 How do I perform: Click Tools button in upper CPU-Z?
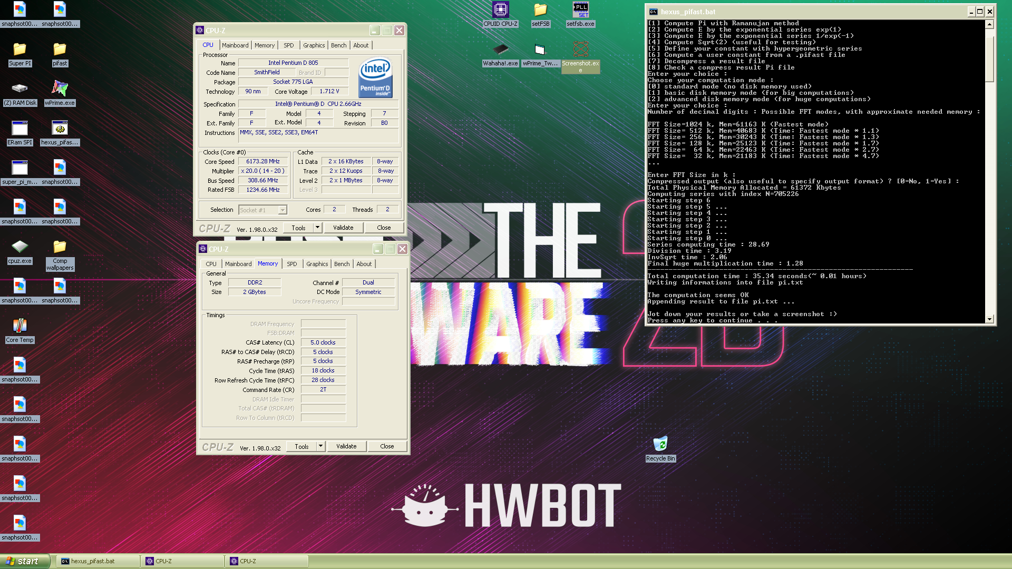tap(298, 228)
